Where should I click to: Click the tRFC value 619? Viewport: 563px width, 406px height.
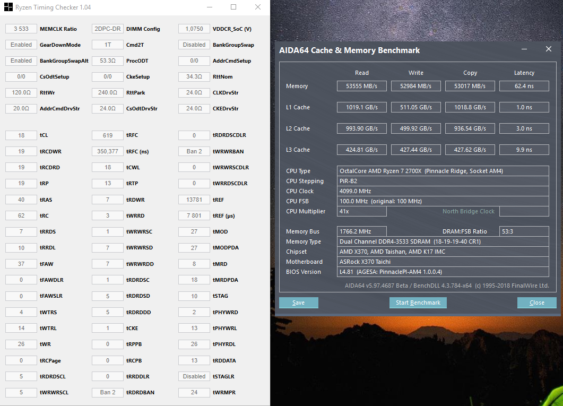click(108, 135)
